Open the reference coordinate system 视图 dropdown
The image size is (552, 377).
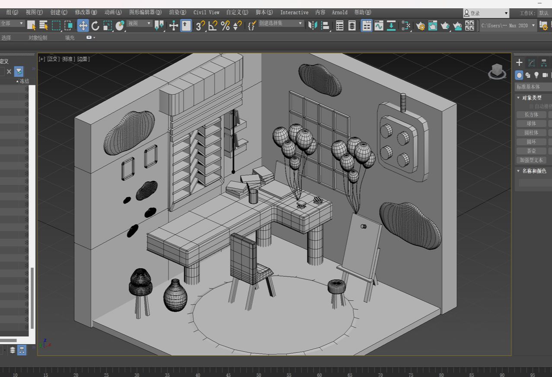(140, 23)
